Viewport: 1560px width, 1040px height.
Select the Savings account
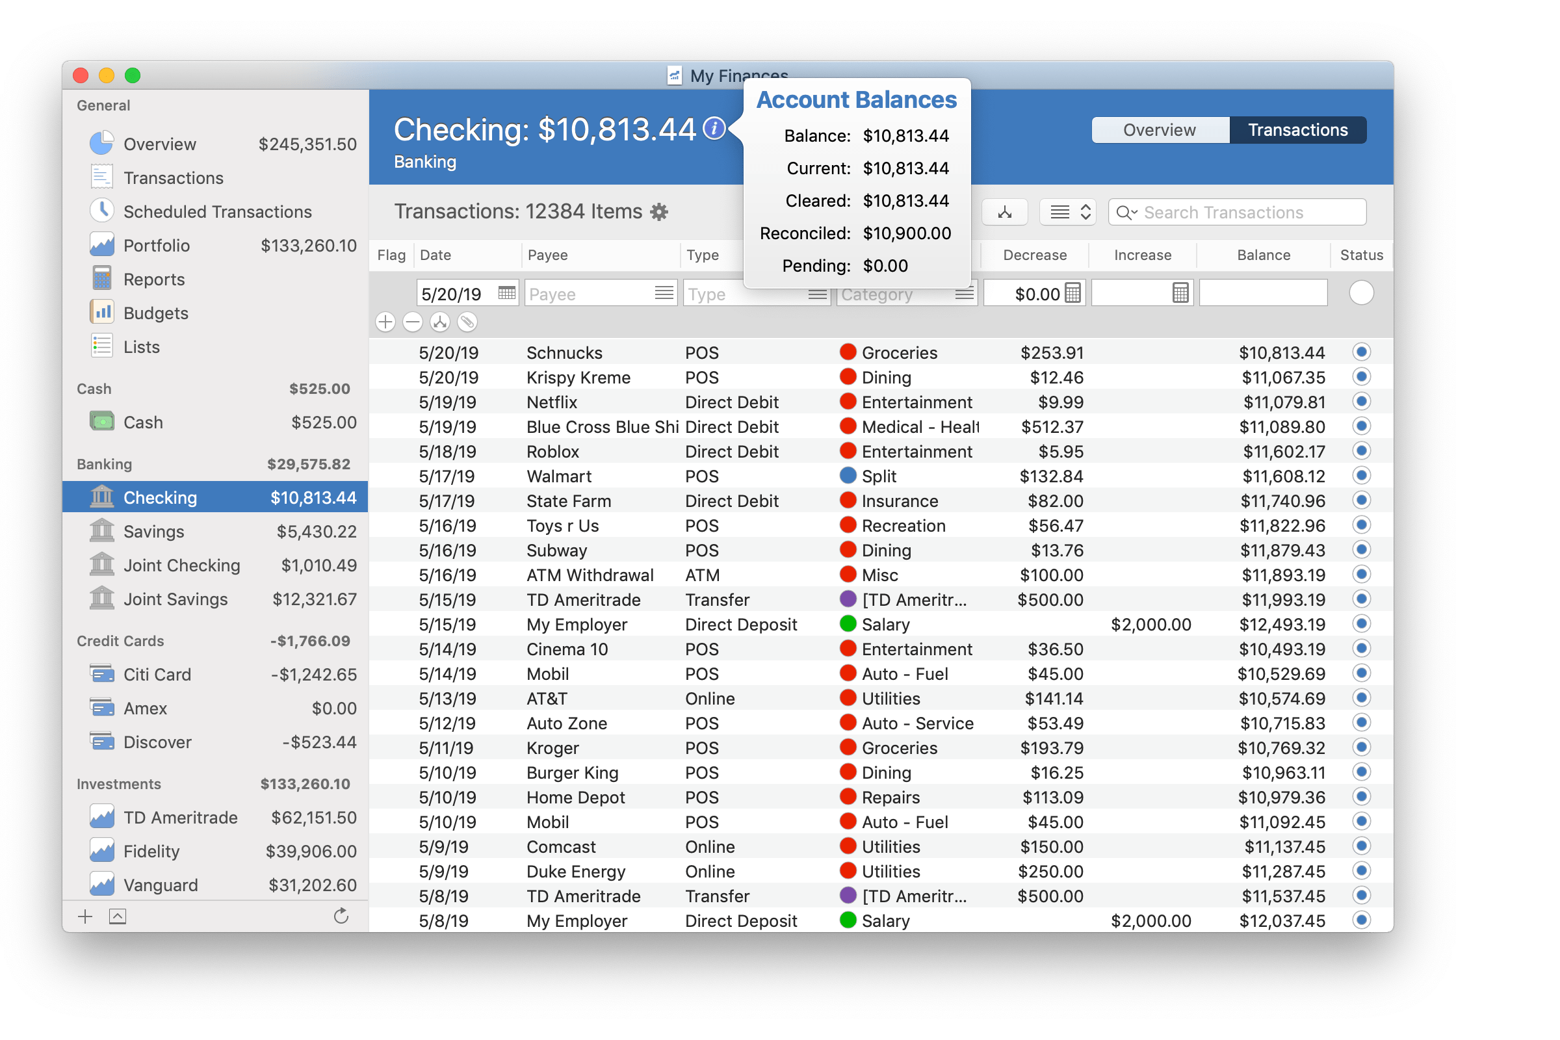click(216, 531)
